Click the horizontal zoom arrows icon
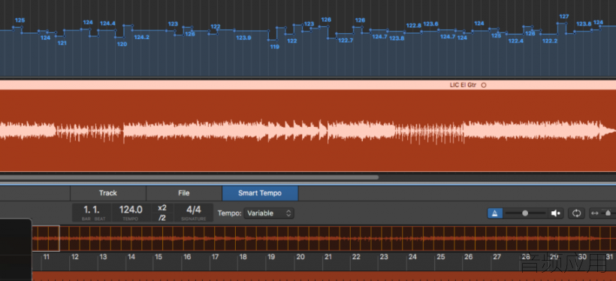616x281 pixels. point(595,213)
